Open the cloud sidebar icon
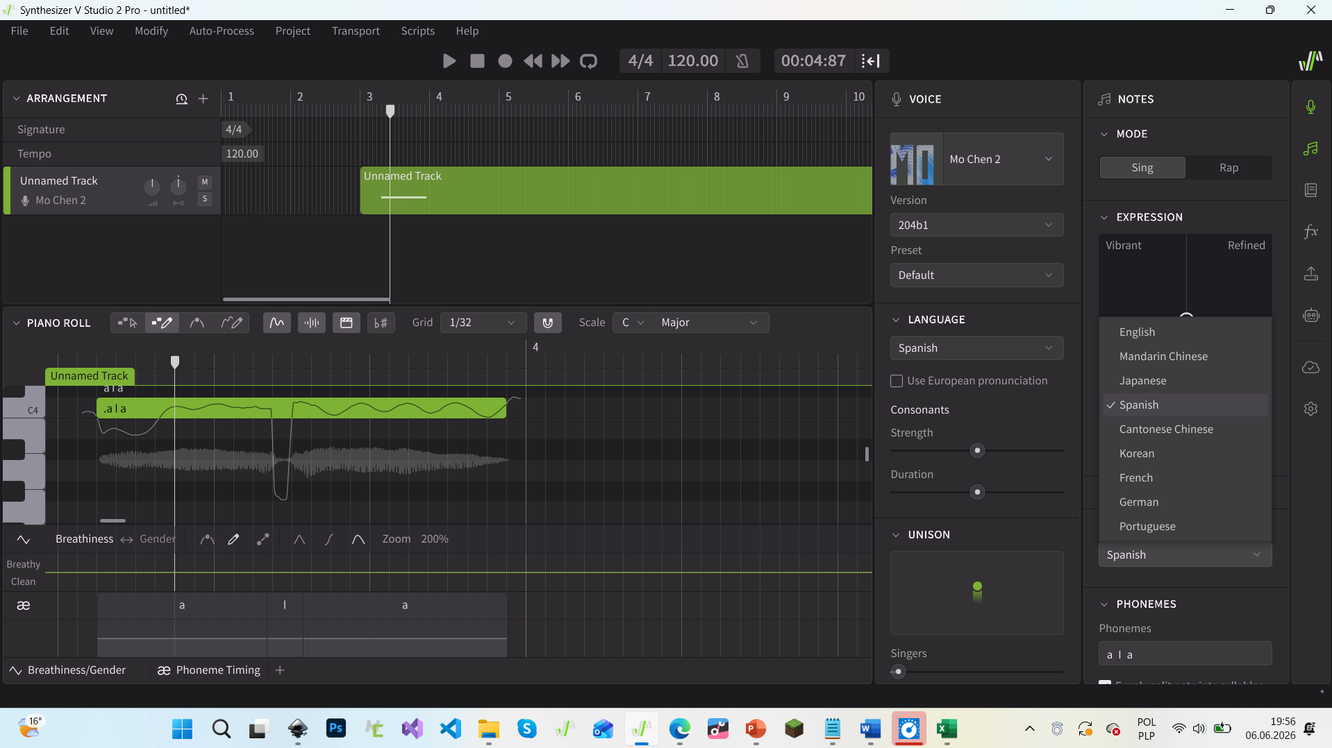The height and width of the screenshot is (748, 1332). pyautogui.click(x=1310, y=367)
